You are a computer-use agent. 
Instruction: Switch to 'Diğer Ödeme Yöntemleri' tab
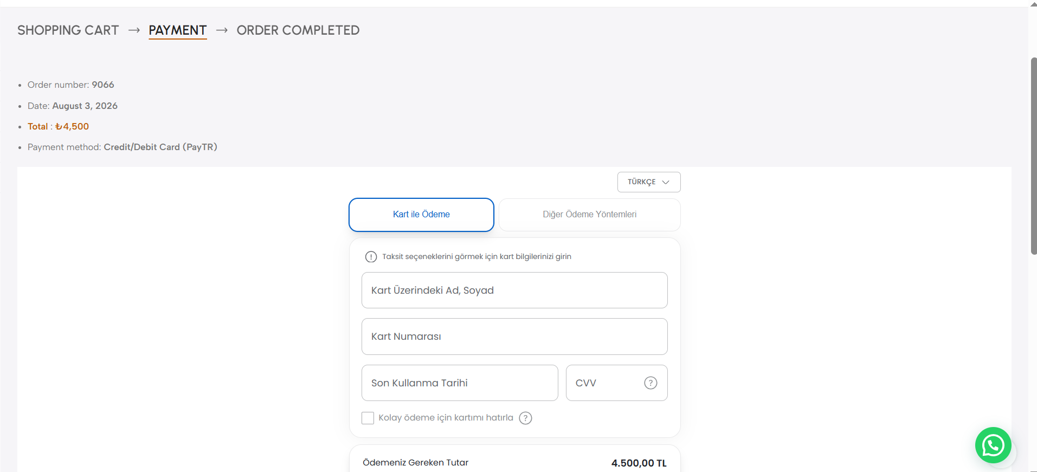tap(590, 215)
